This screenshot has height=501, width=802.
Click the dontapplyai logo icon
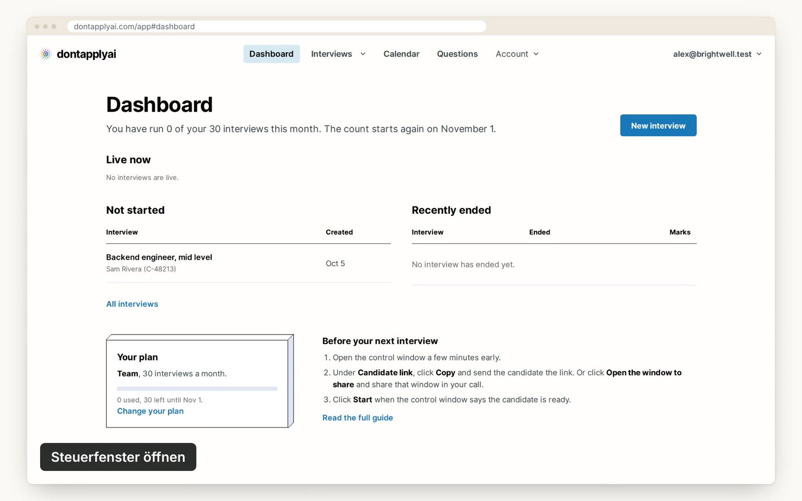click(46, 54)
